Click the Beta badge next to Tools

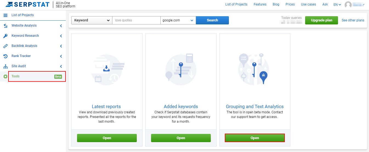click(x=58, y=77)
